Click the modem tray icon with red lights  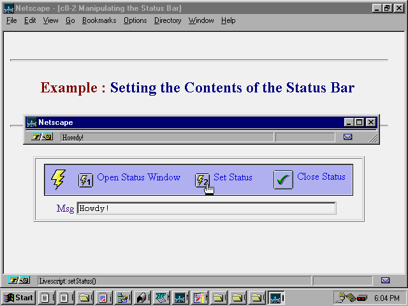pos(362,298)
